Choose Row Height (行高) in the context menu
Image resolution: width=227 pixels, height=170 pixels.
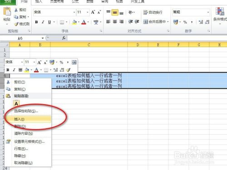[x=28, y=149]
